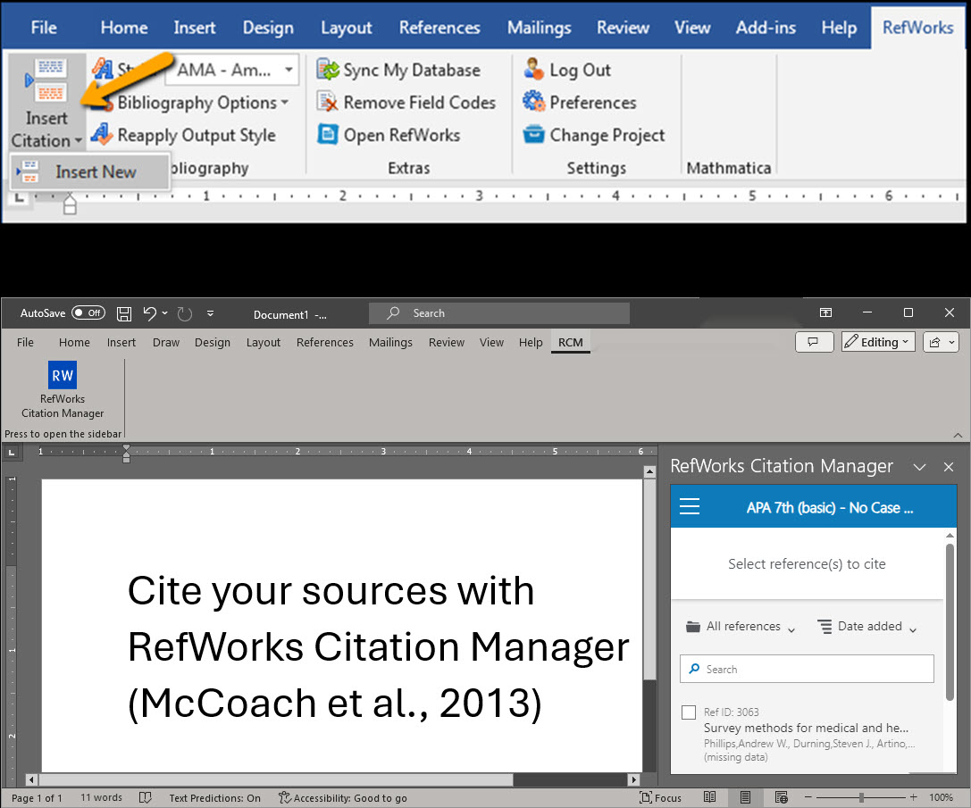Switch to the Add-ins ribbon tab
This screenshot has height=808, width=971.
pos(766,28)
